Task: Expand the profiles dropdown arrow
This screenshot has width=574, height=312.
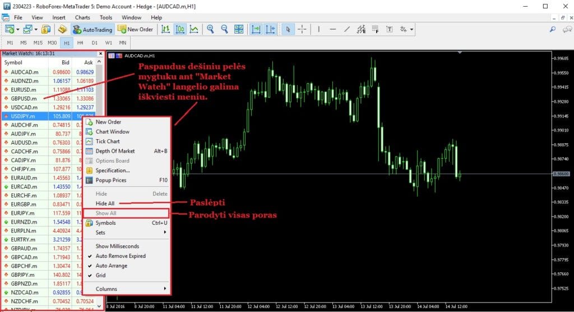Action: (x=36, y=30)
